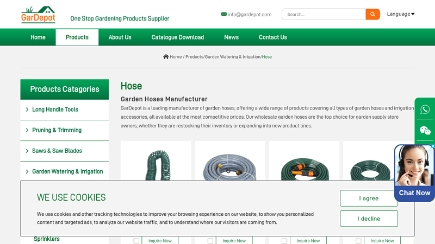
Task: Open Garden Watering & Irrigation category
Action: [x=67, y=171]
